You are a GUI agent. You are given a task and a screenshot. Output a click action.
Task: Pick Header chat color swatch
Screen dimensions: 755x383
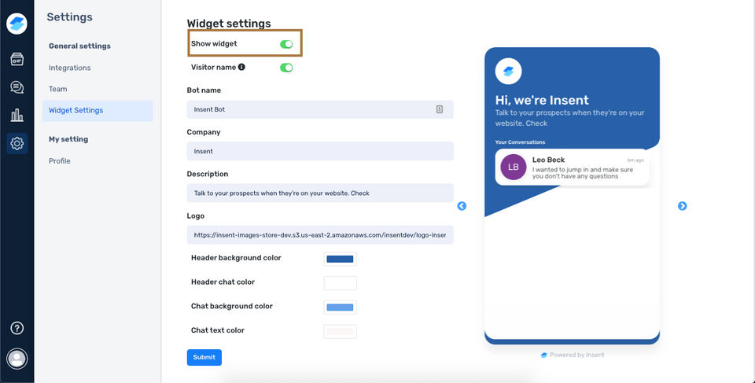(x=340, y=283)
